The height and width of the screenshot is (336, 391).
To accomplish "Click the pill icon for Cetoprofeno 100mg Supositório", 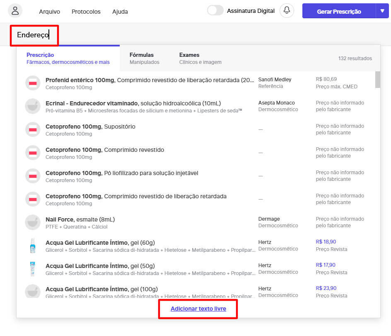I will tap(33, 130).
